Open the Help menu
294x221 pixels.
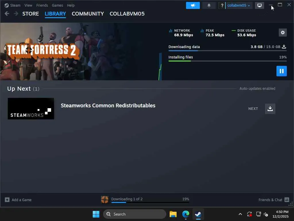tap(71, 5)
